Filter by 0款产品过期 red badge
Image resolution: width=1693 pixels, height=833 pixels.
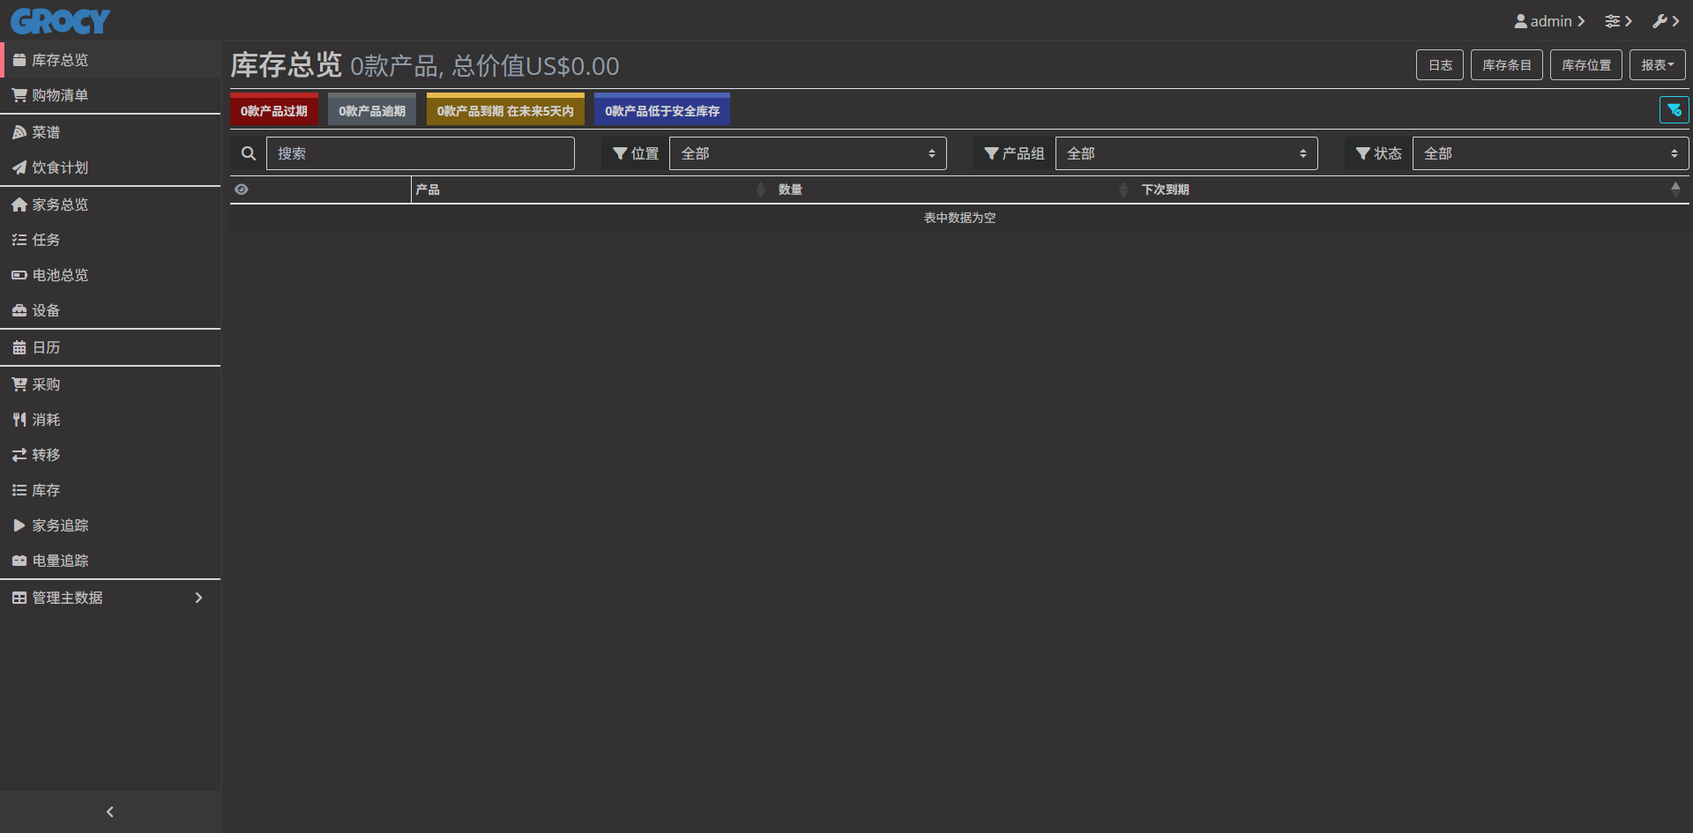point(274,109)
